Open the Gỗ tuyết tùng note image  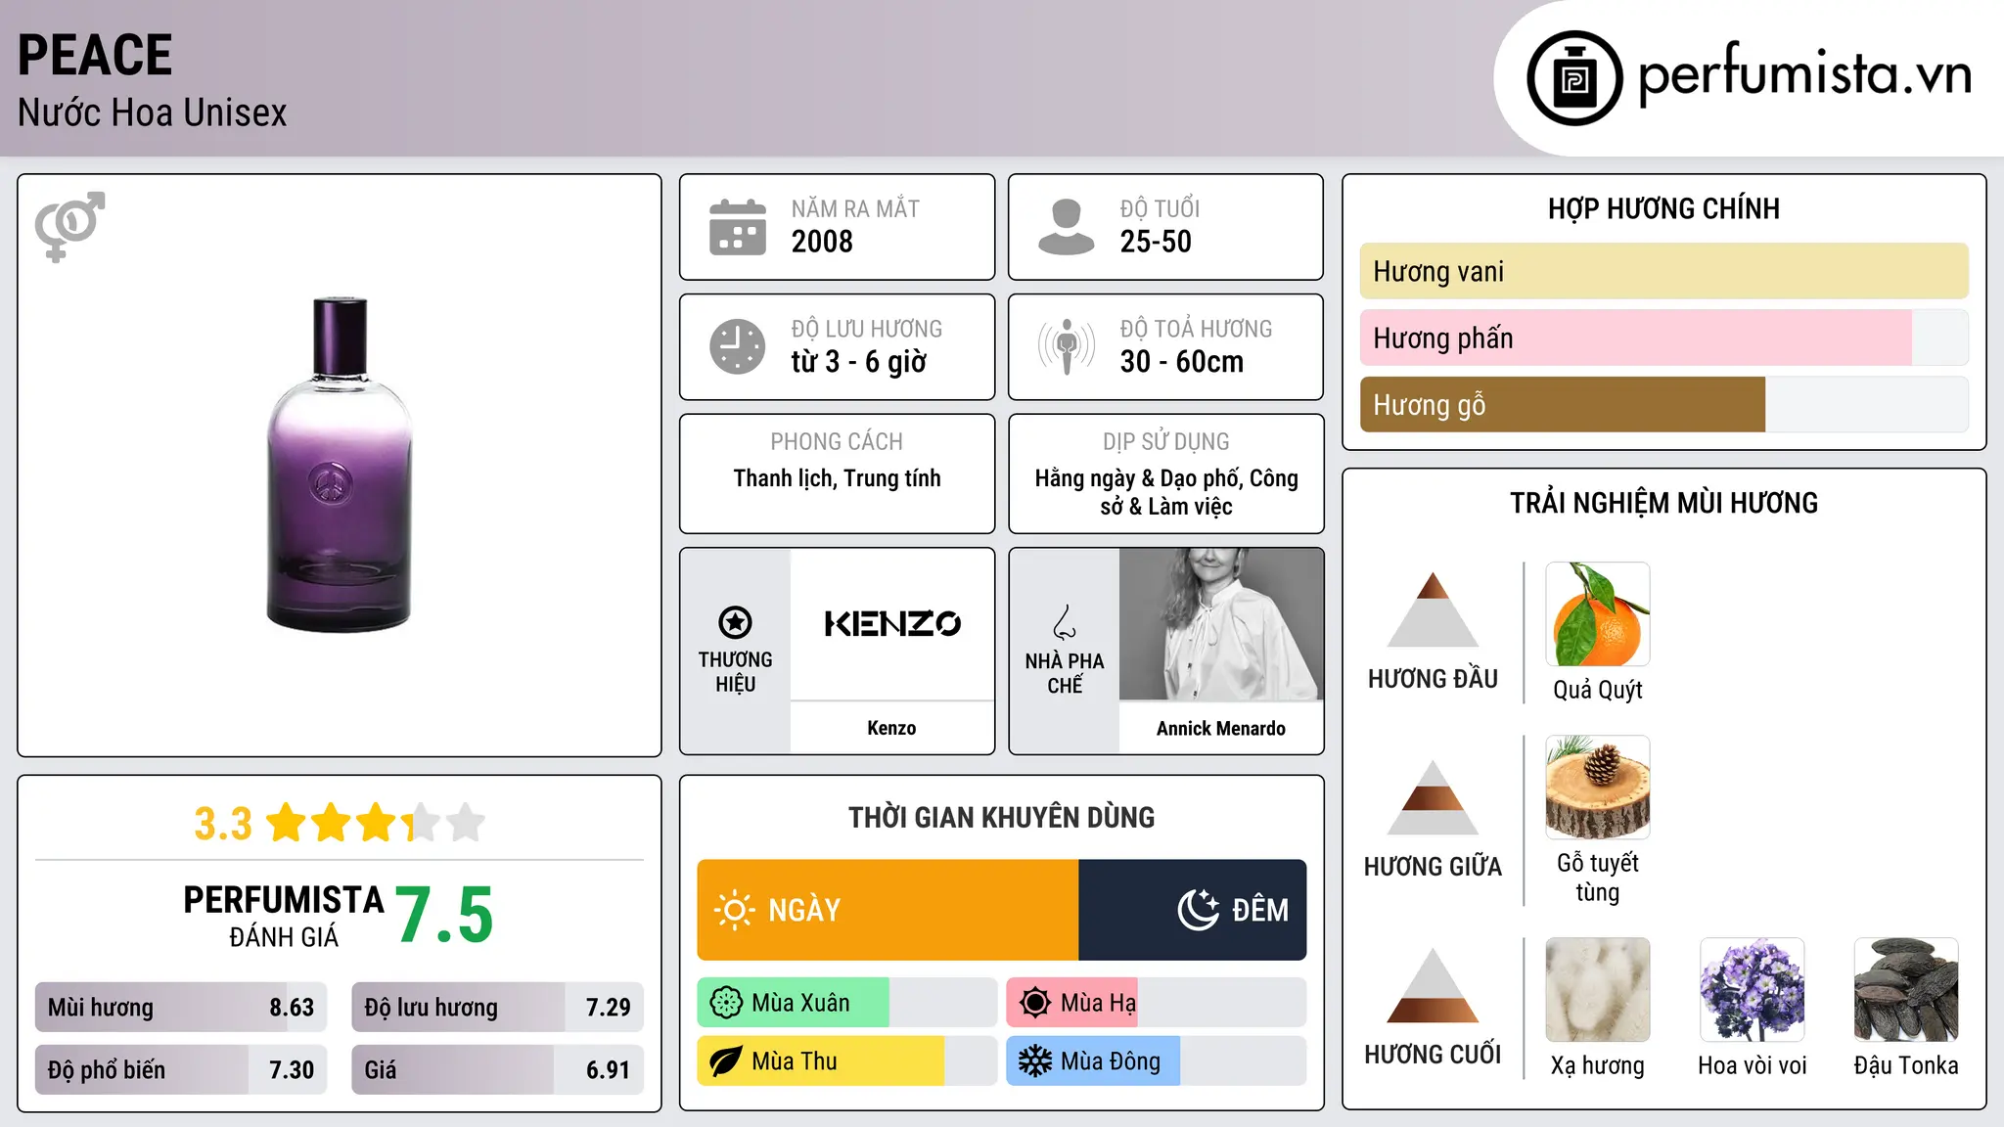point(1598,788)
